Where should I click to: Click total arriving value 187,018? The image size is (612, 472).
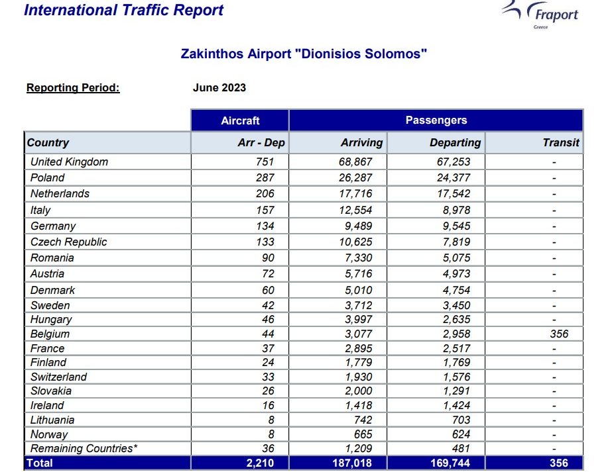tap(352, 463)
